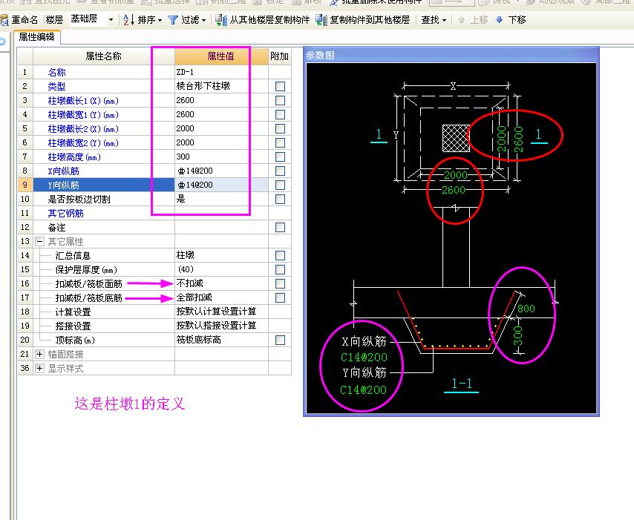Open the 过滤 filter dropdown
Screen dimensions: 634x520
[x=187, y=20]
